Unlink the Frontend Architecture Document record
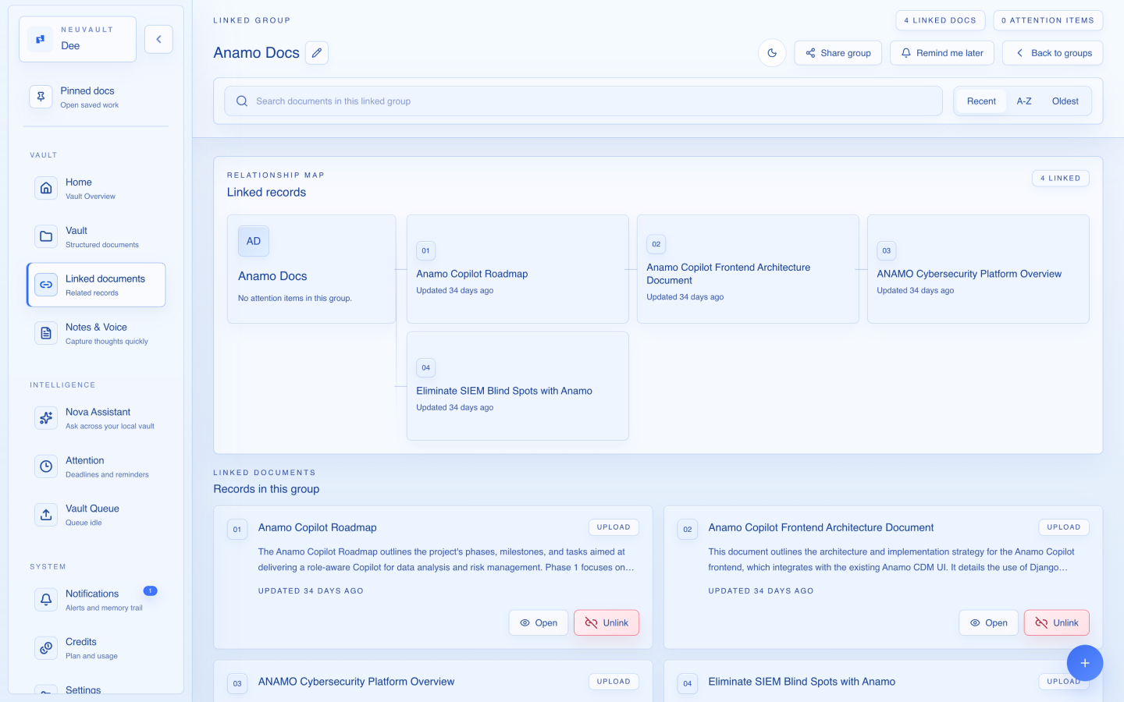Screen dimensions: 1124x702 point(1056,622)
